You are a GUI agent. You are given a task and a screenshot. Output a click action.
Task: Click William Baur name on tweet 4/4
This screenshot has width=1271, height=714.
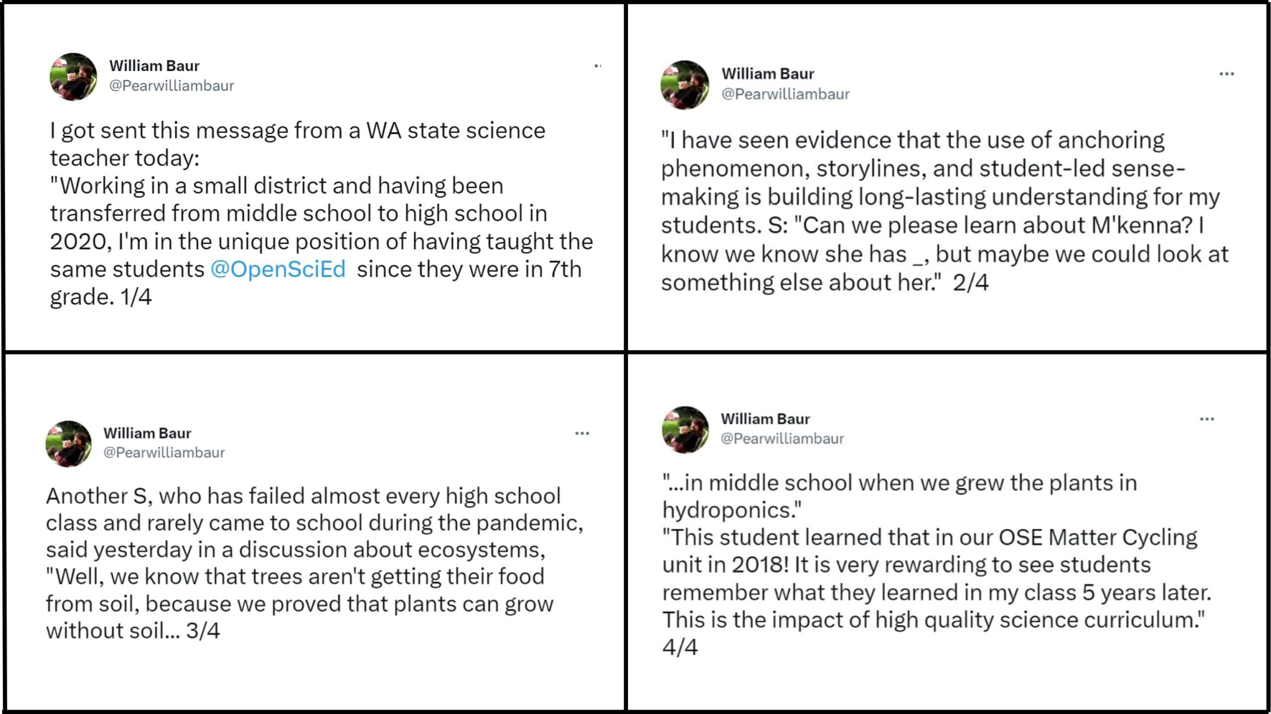tap(765, 419)
